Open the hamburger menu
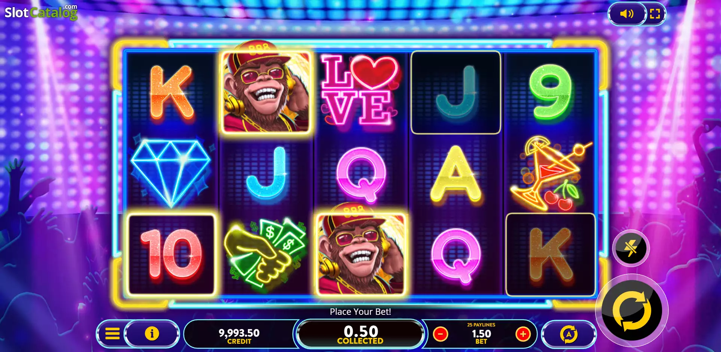The image size is (721, 352). click(112, 333)
